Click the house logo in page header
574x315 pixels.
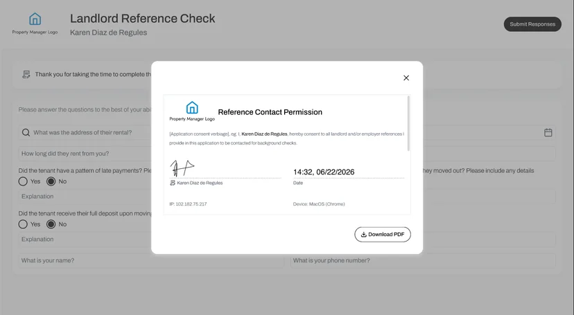tap(35, 19)
